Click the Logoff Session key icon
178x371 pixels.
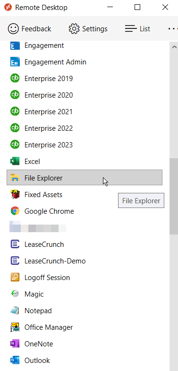(15, 277)
